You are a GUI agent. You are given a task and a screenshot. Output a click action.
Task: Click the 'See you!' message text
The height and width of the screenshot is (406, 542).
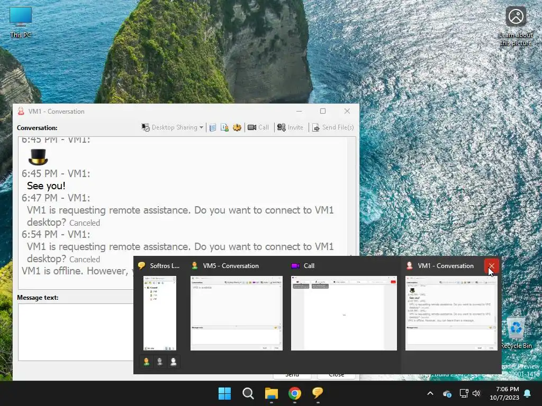pos(46,186)
